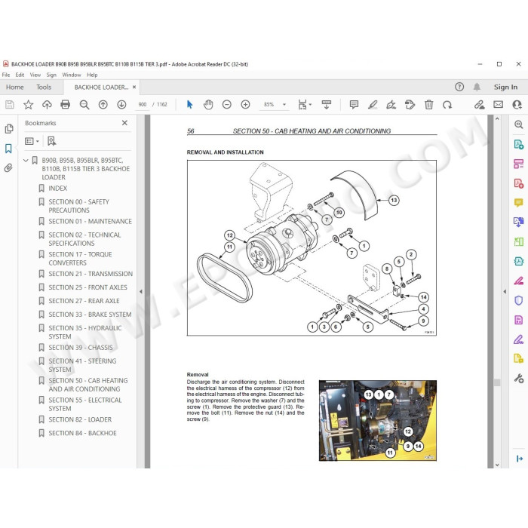The width and height of the screenshot is (528, 528).
Task: Select the Hand pan tool
Action: point(208,105)
